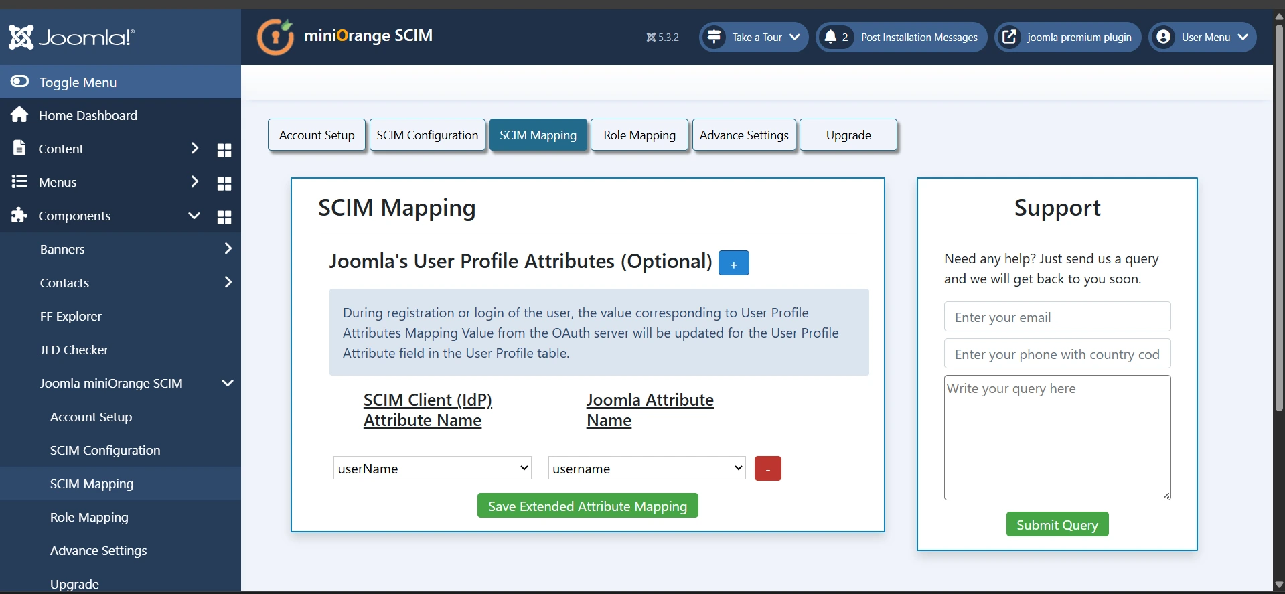The height and width of the screenshot is (594, 1285).
Task: Select the SCIM Mapping tab
Action: (x=538, y=135)
